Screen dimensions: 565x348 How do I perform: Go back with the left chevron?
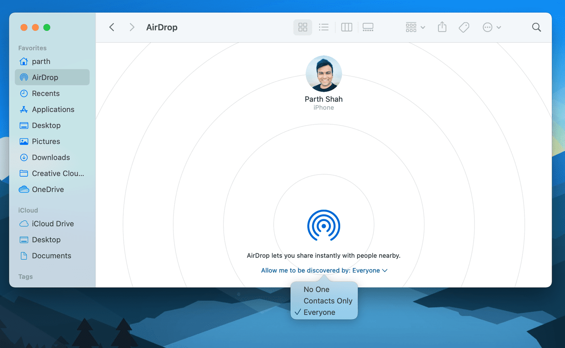(112, 27)
